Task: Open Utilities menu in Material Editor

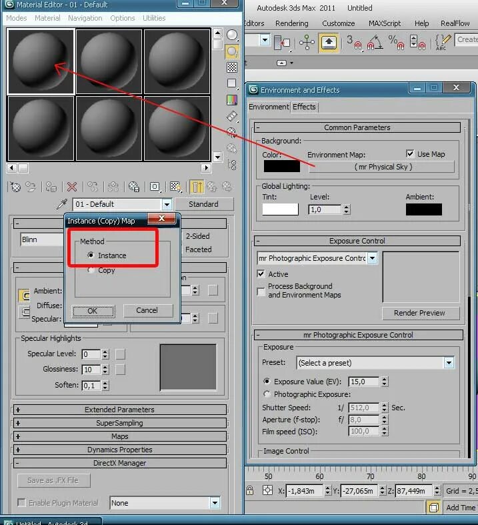Action: [154, 18]
